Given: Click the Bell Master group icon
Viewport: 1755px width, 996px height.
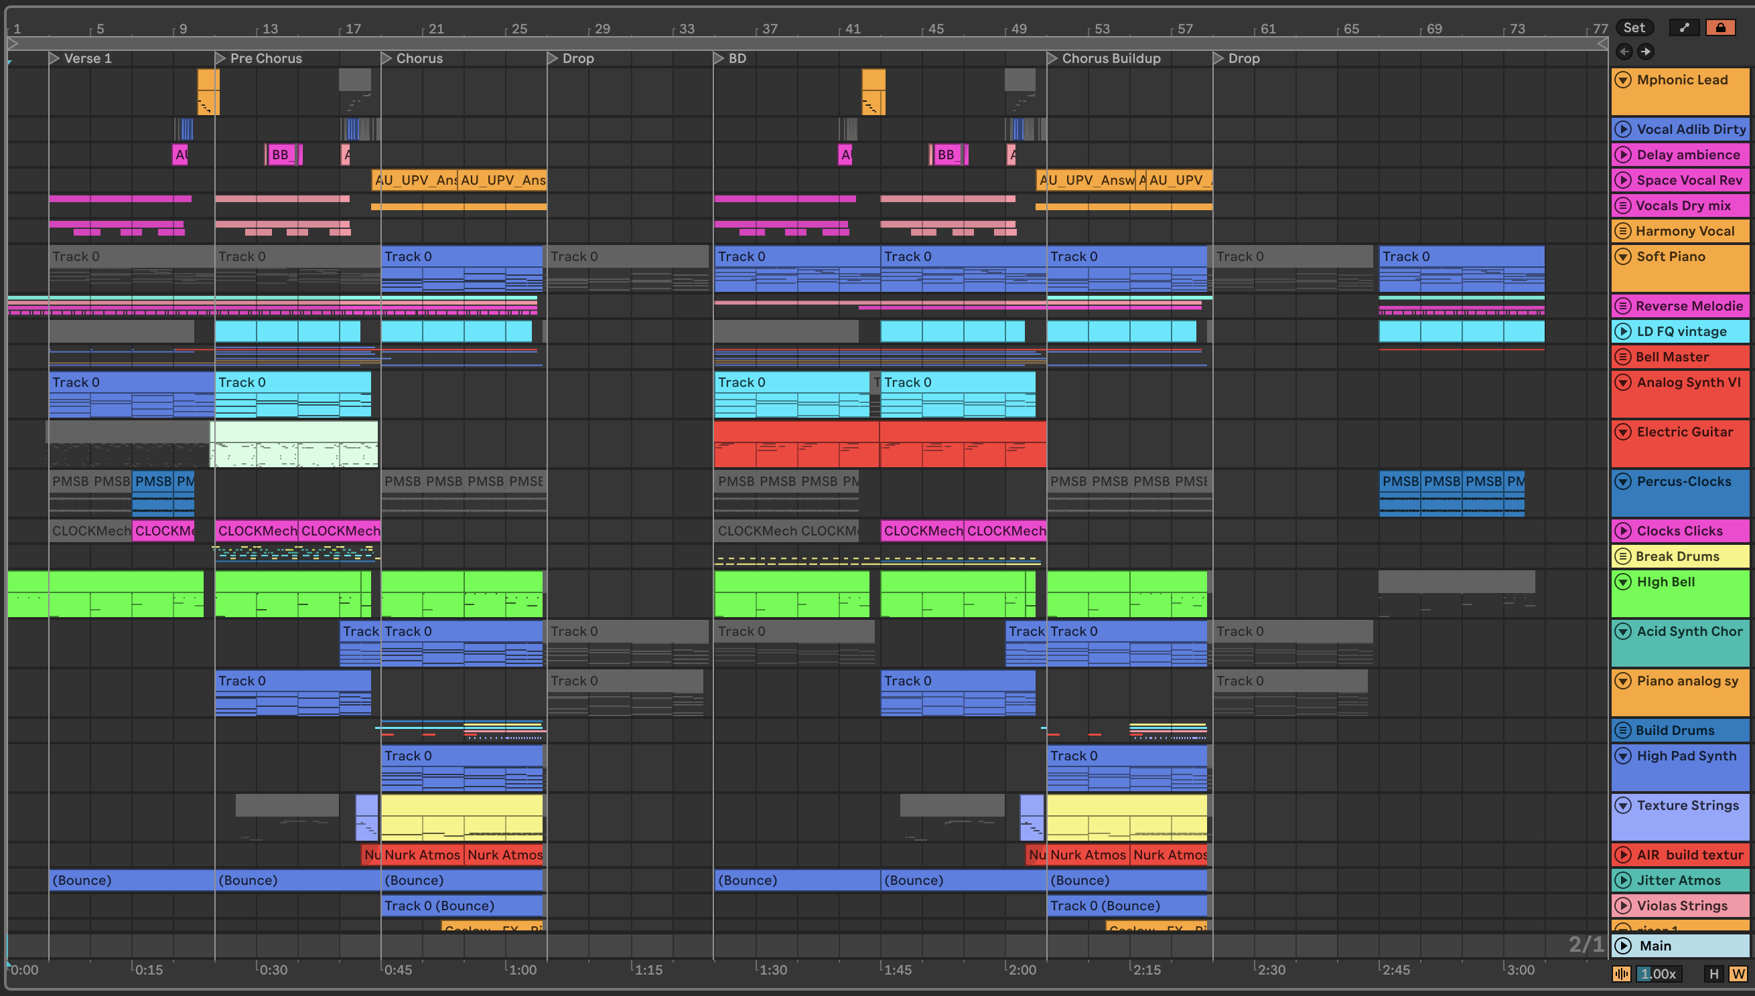Looking at the screenshot, I should pos(1623,357).
